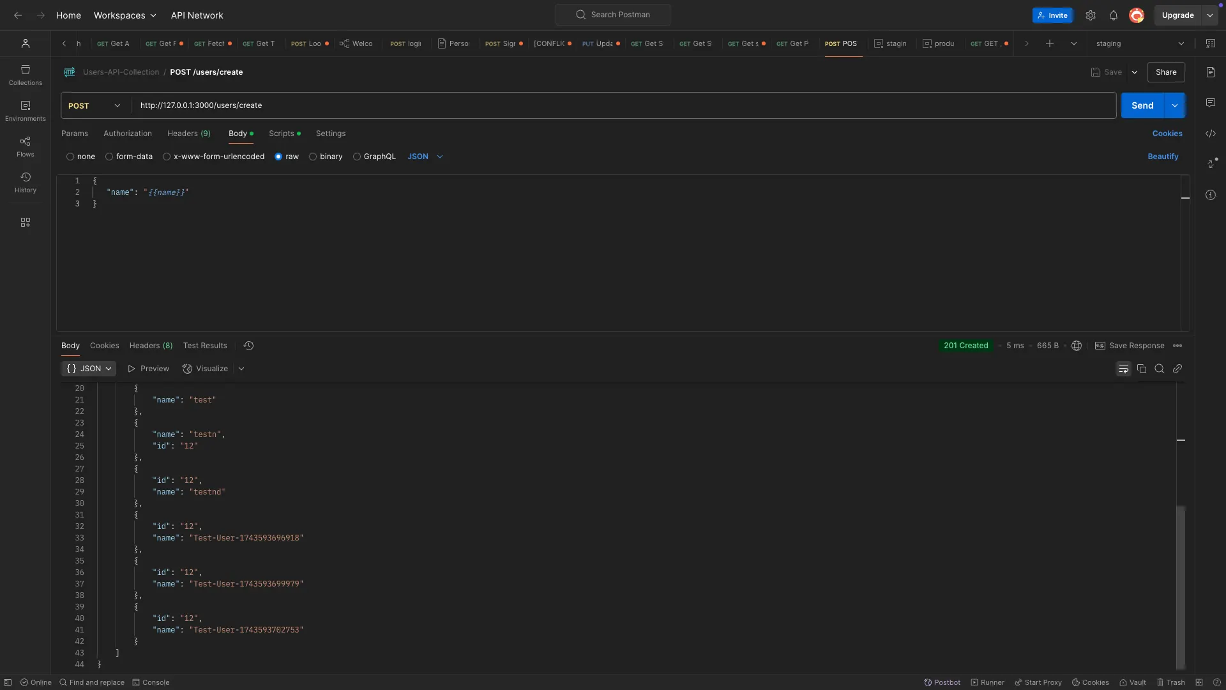Copy the response body with the copy icon
Viewport: 1226px width, 690px height.
1142,369
